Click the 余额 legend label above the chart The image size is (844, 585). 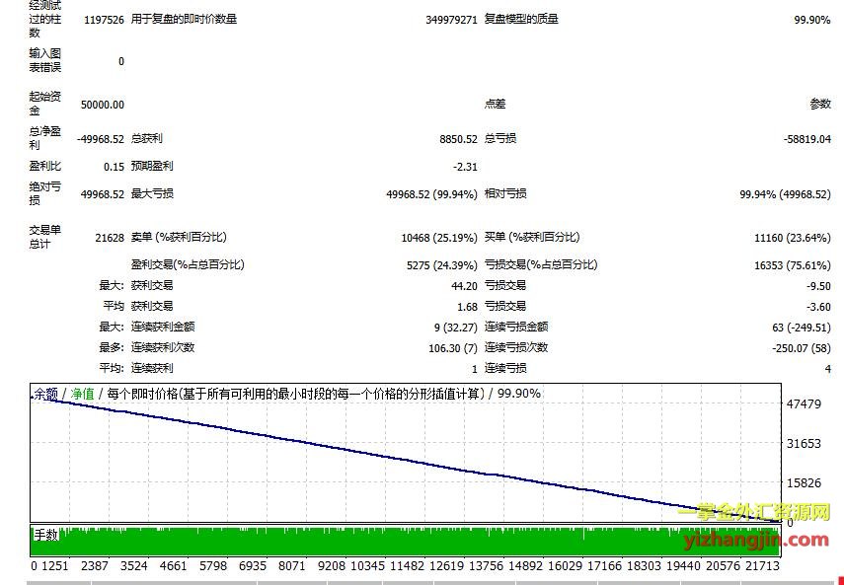(x=45, y=394)
